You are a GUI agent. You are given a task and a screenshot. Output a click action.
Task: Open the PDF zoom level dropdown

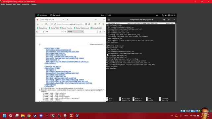tap(75, 32)
